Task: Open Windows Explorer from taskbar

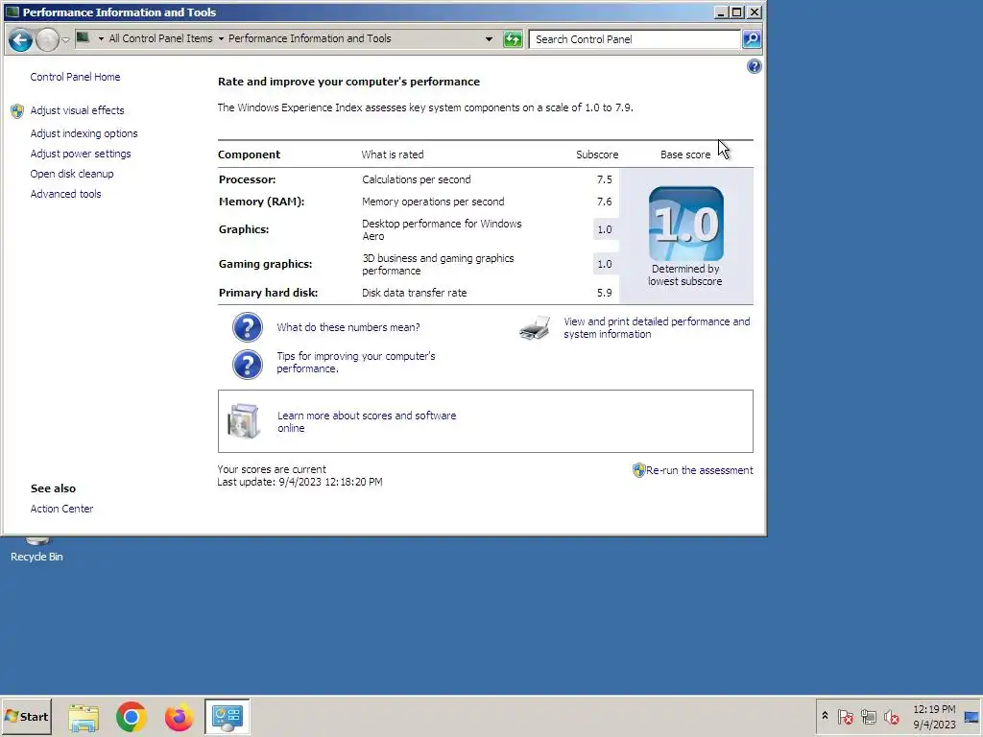Action: point(84,717)
